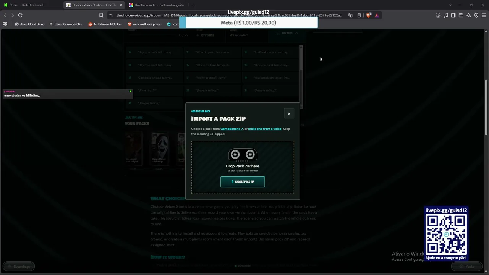Open the minecraft lava physi... bookmark

pos(145,24)
